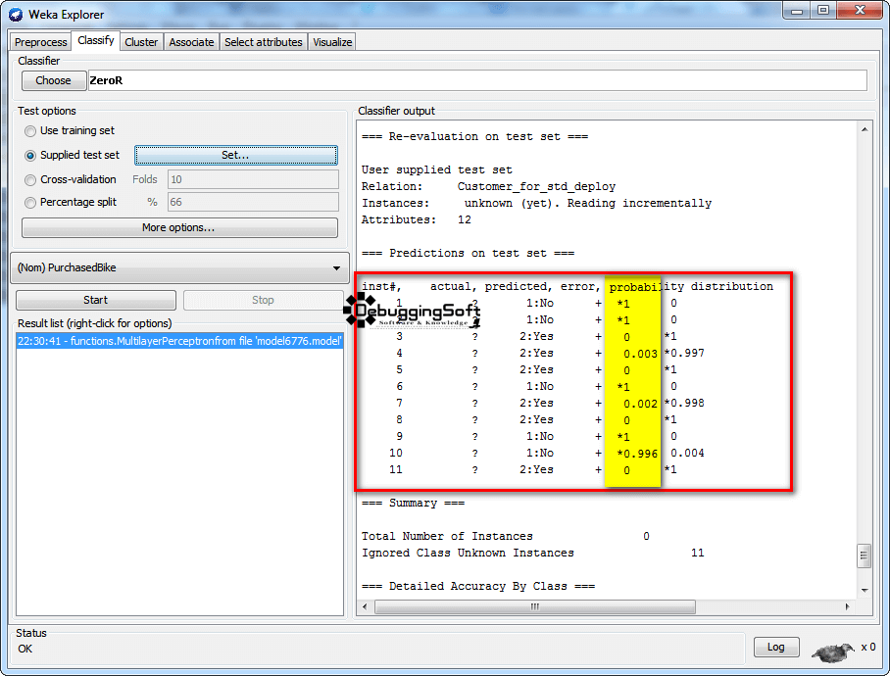This screenshot has width=890, height=676.
Task: Select Supplied test set radio button
Action: click(30, 156)
